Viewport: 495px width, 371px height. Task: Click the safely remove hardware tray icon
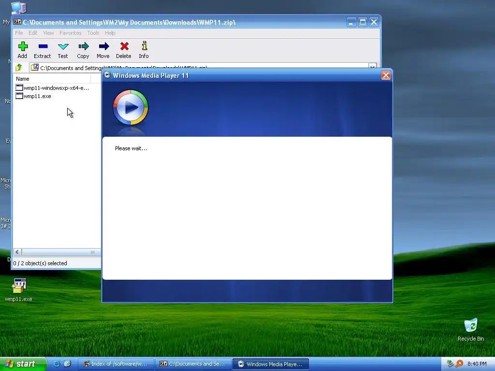[x=451, y=364]
